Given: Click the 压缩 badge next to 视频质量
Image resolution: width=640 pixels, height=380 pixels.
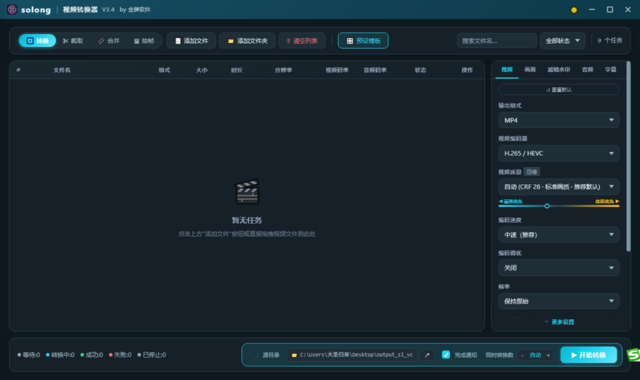Looking at the screenshot, I should coord(532,172).
